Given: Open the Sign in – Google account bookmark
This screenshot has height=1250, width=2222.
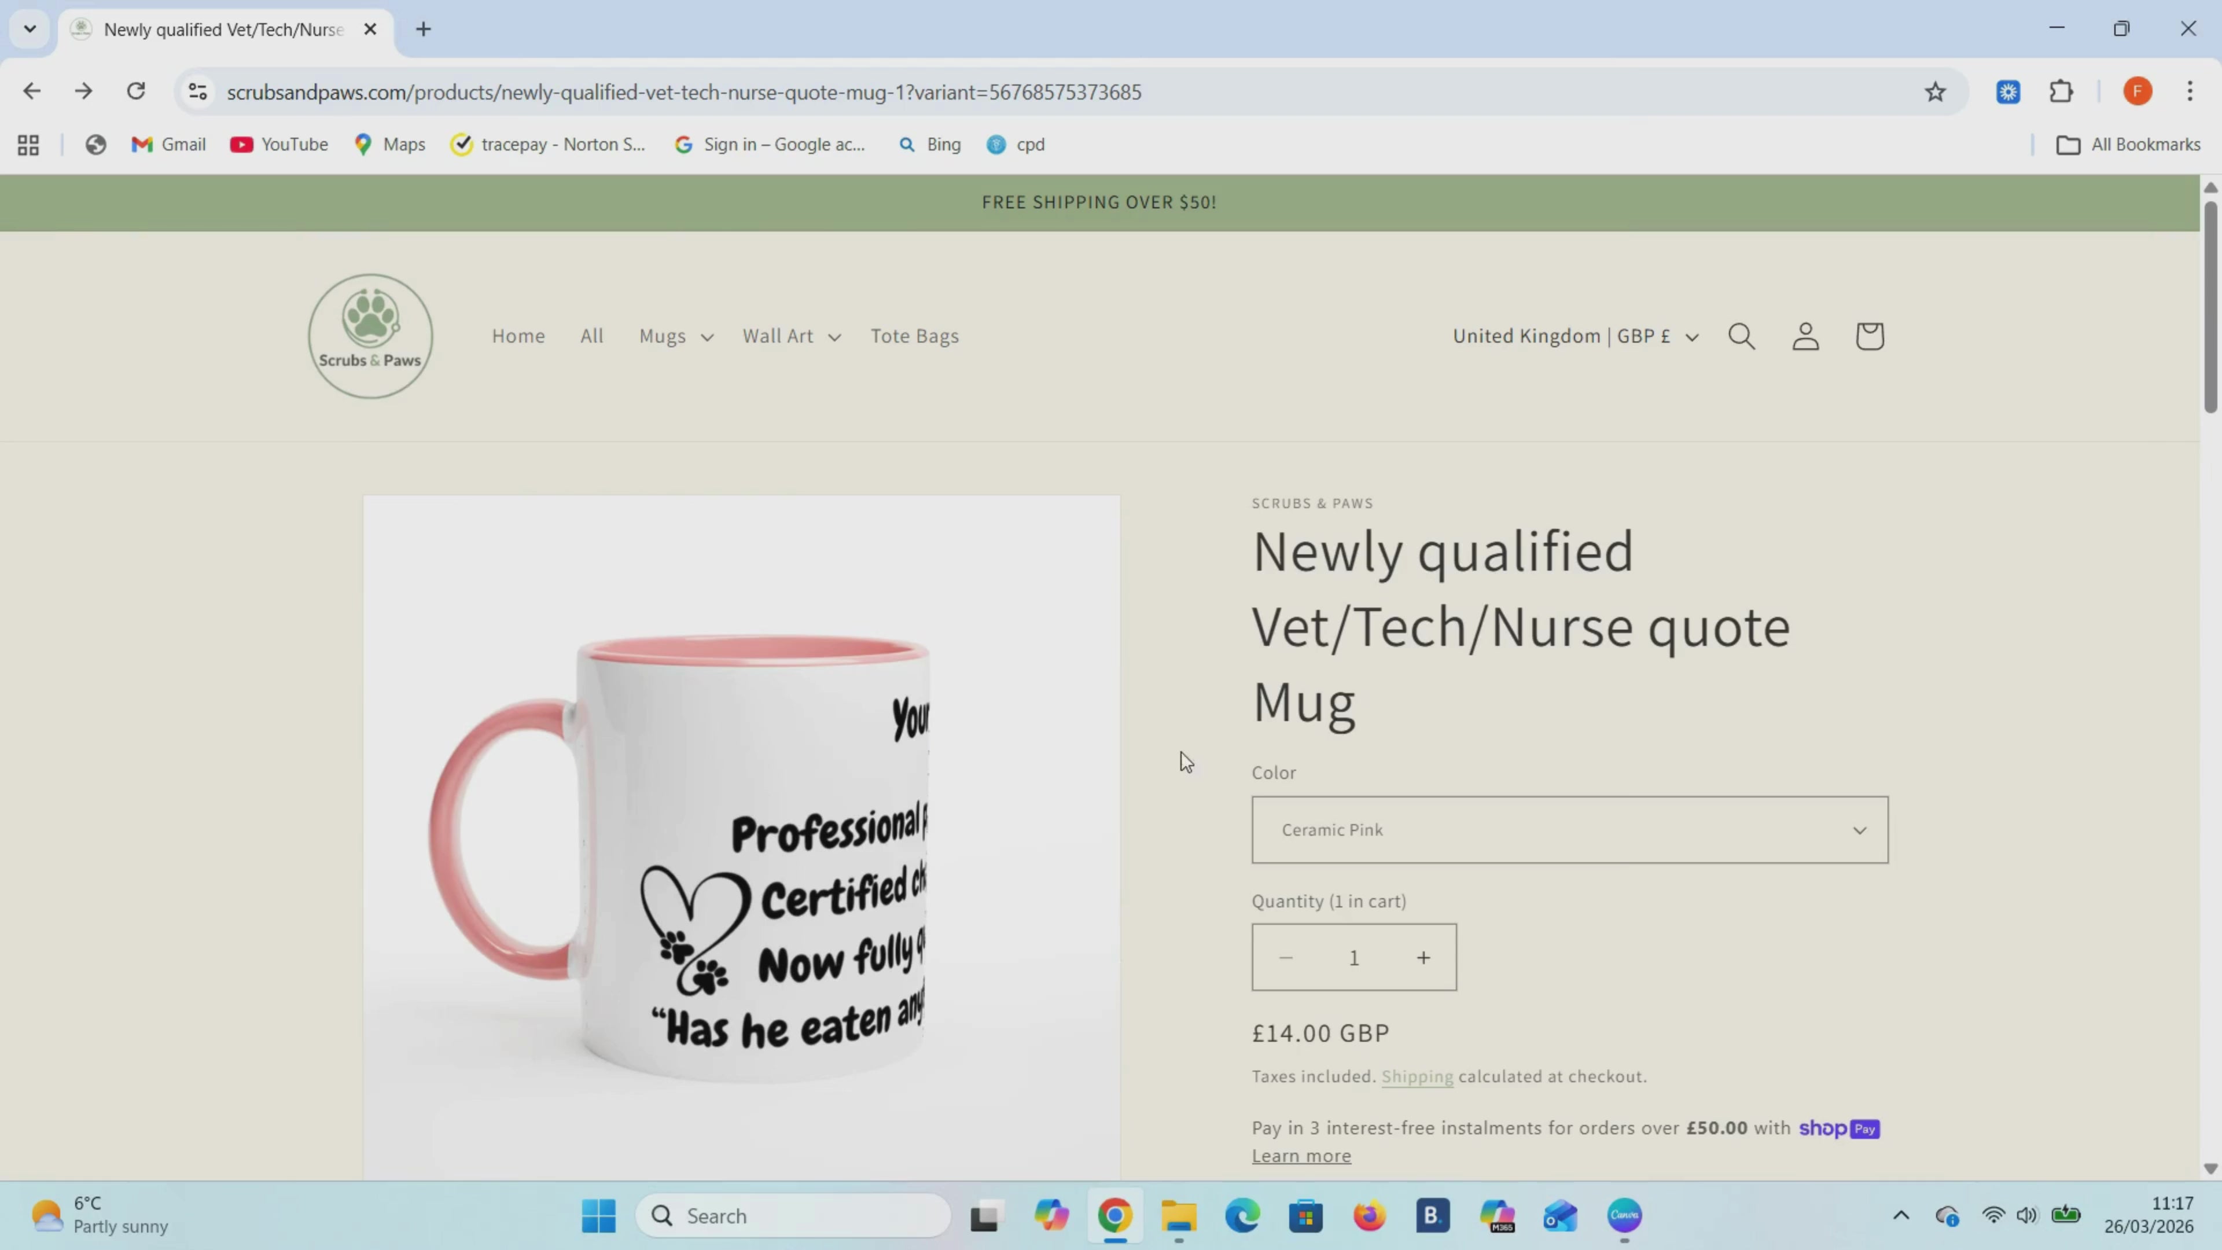Looking at the screenshot, I should click(770, 145).
